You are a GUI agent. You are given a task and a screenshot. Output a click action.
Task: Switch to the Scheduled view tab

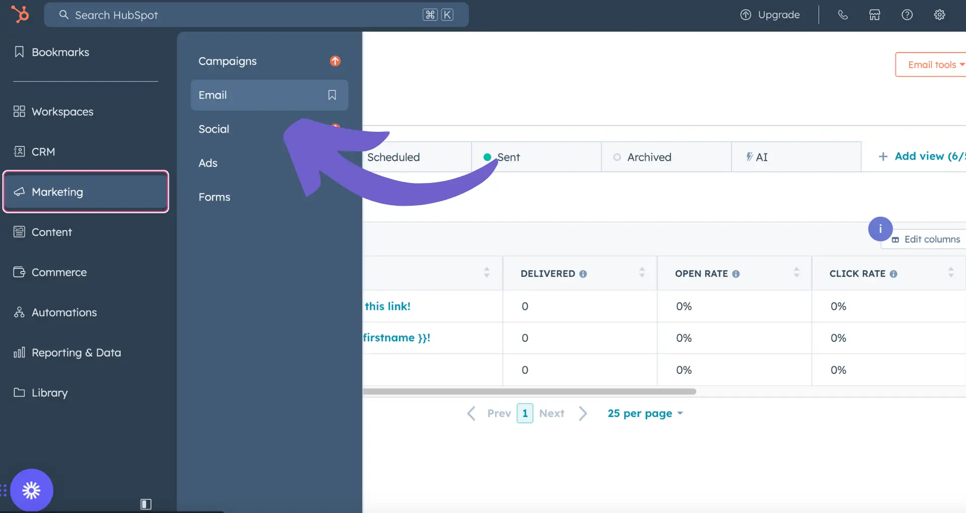click(417, 157)
